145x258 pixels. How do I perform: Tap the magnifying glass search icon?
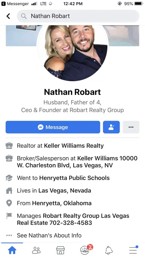[x=24, y=16]
